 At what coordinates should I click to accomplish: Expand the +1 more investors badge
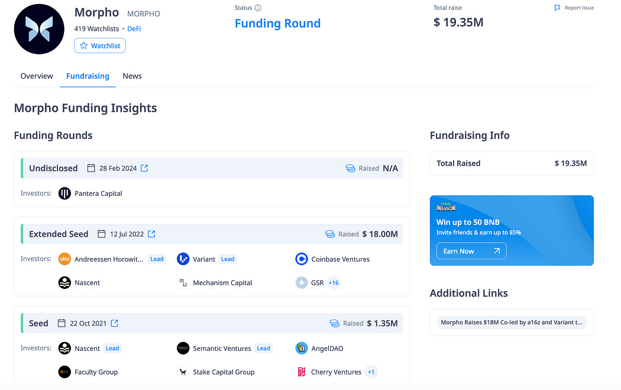(x=371, y=372)
